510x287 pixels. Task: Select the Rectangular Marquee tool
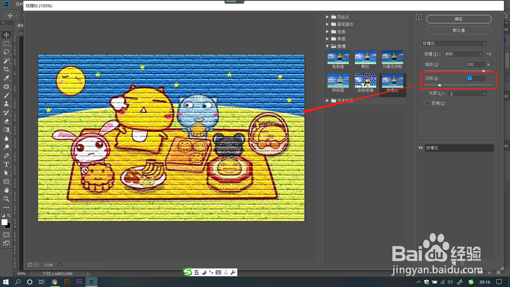6,44
